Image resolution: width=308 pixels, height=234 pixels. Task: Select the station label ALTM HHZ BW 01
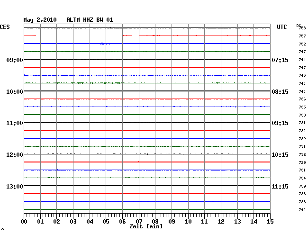[x=90, y=20]
